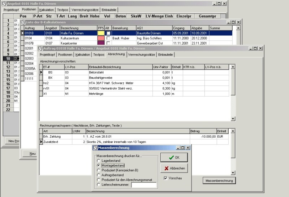Click the Betonstahl row
289x197 pixels.
134,72
